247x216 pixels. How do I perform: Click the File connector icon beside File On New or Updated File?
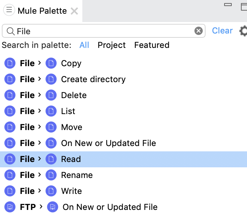click(10, 143)
